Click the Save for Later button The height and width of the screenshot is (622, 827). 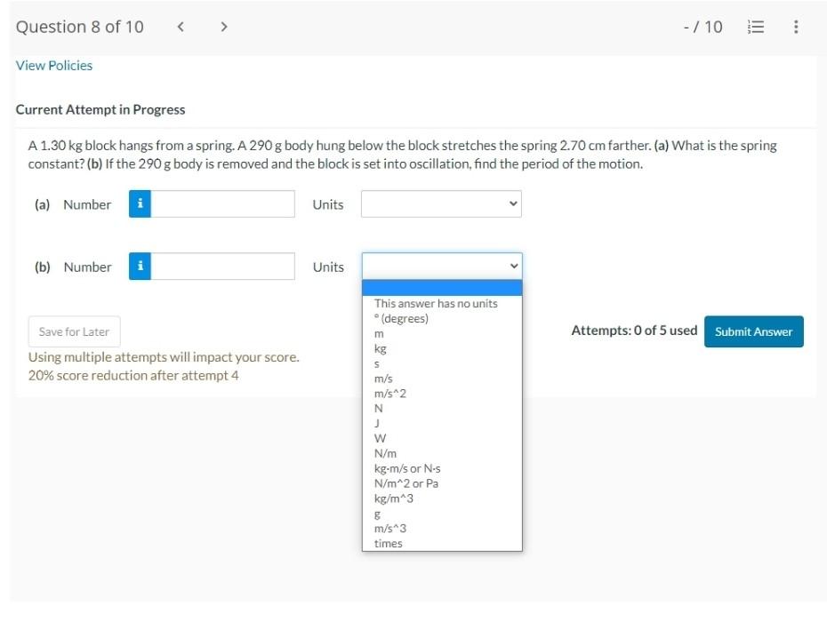[75, 331]
